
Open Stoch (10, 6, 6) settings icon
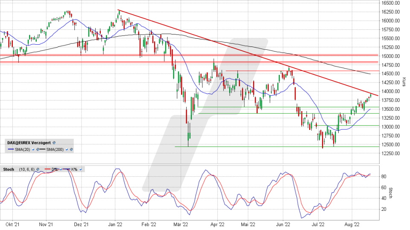pyautogui.click(x=37, y=170)
